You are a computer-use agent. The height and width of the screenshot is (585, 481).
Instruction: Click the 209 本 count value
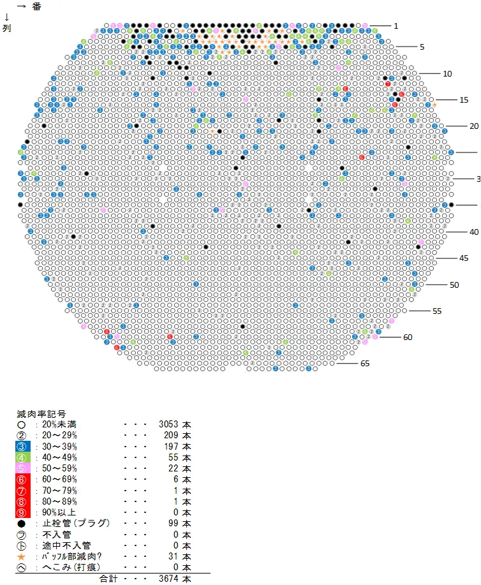(x=177, y=435)
